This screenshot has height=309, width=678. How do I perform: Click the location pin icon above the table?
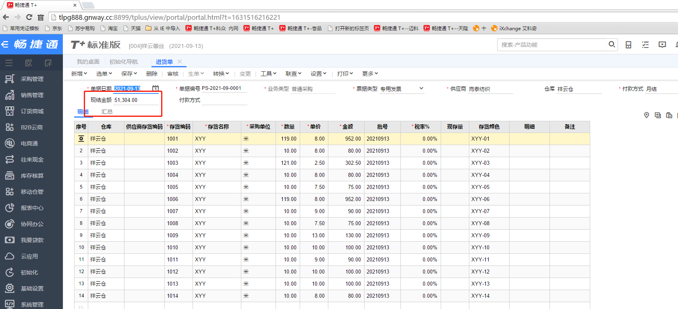point(647,115)
